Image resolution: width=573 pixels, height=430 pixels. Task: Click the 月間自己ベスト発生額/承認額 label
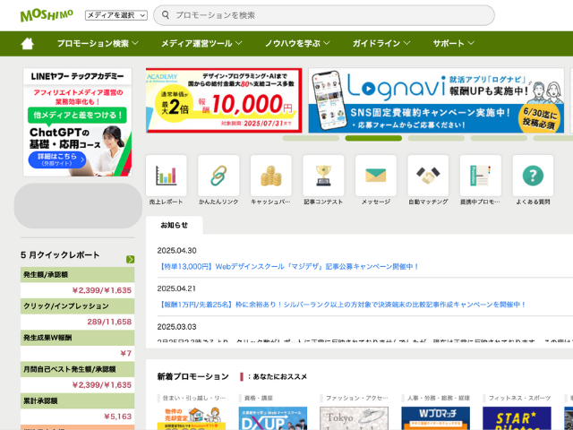[x=70, y=369]
